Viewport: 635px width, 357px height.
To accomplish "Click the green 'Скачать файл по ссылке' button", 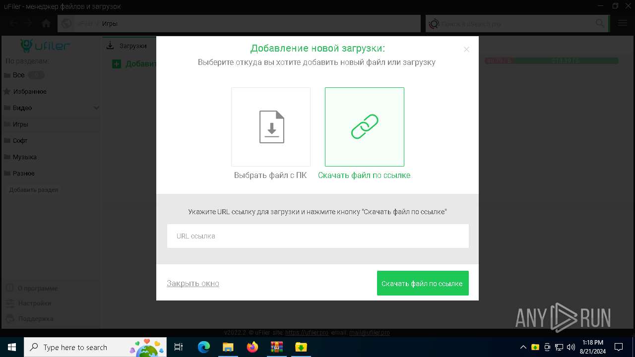I will tap(423, 283).
